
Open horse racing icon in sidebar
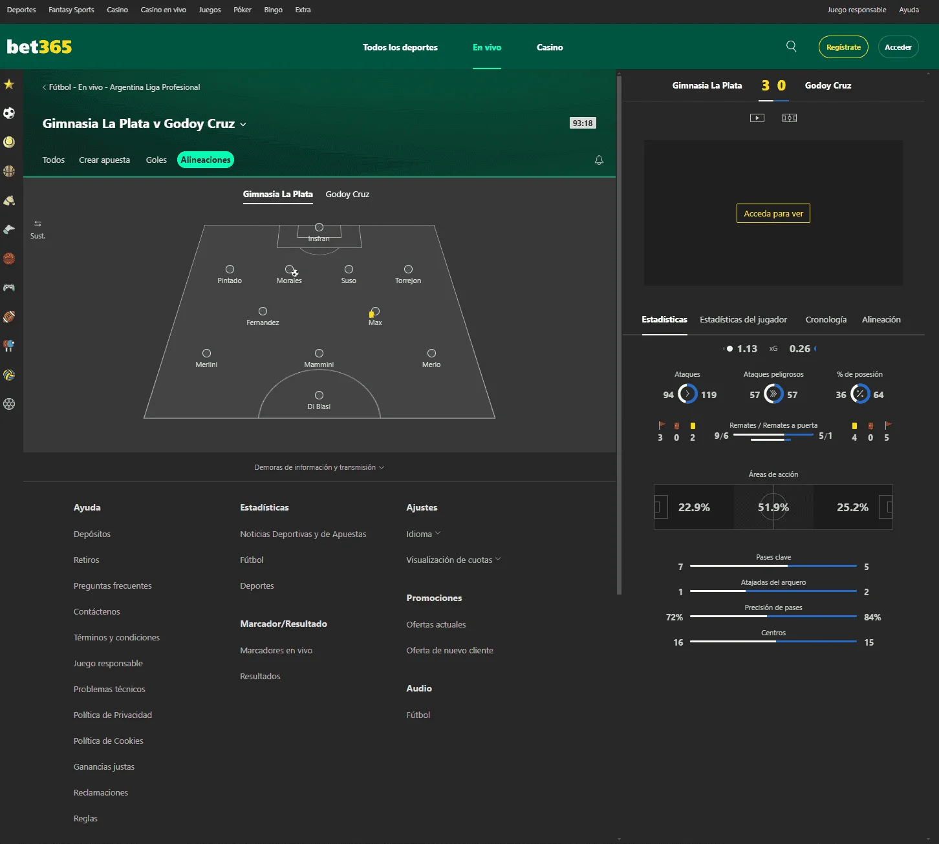tap(9, 200)
